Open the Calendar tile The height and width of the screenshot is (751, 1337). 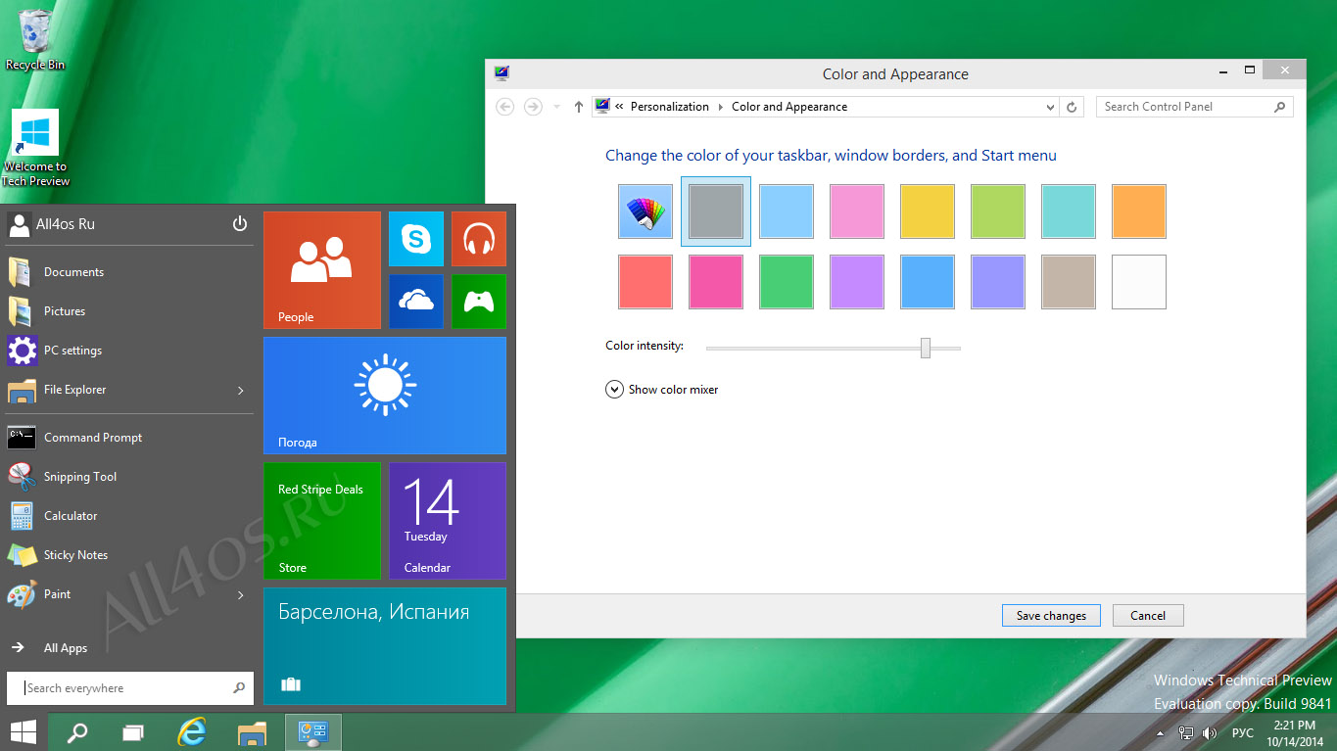pos(448,521)
